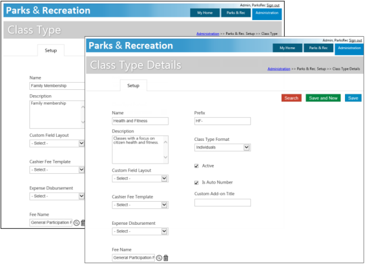365x265 pixels.
Task: Click trash icon in back Class Type window
Action: (x=83, y=223)
